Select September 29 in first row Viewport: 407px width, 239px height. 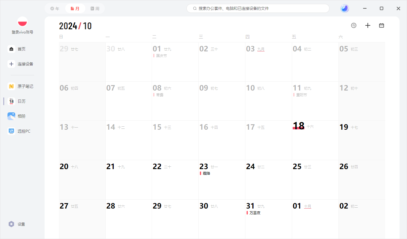pyautogui.click(x=82, y=62)
